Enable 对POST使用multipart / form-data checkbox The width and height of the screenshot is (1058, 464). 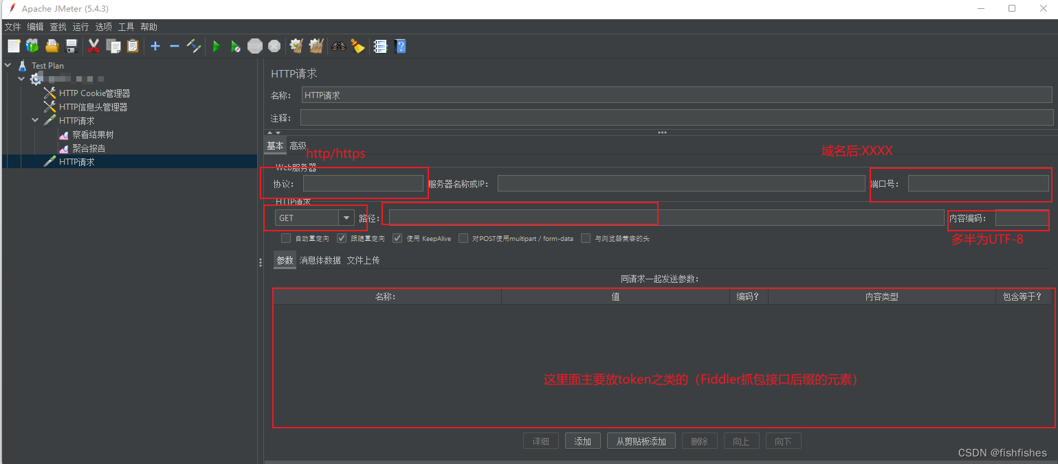pos(463,238)
